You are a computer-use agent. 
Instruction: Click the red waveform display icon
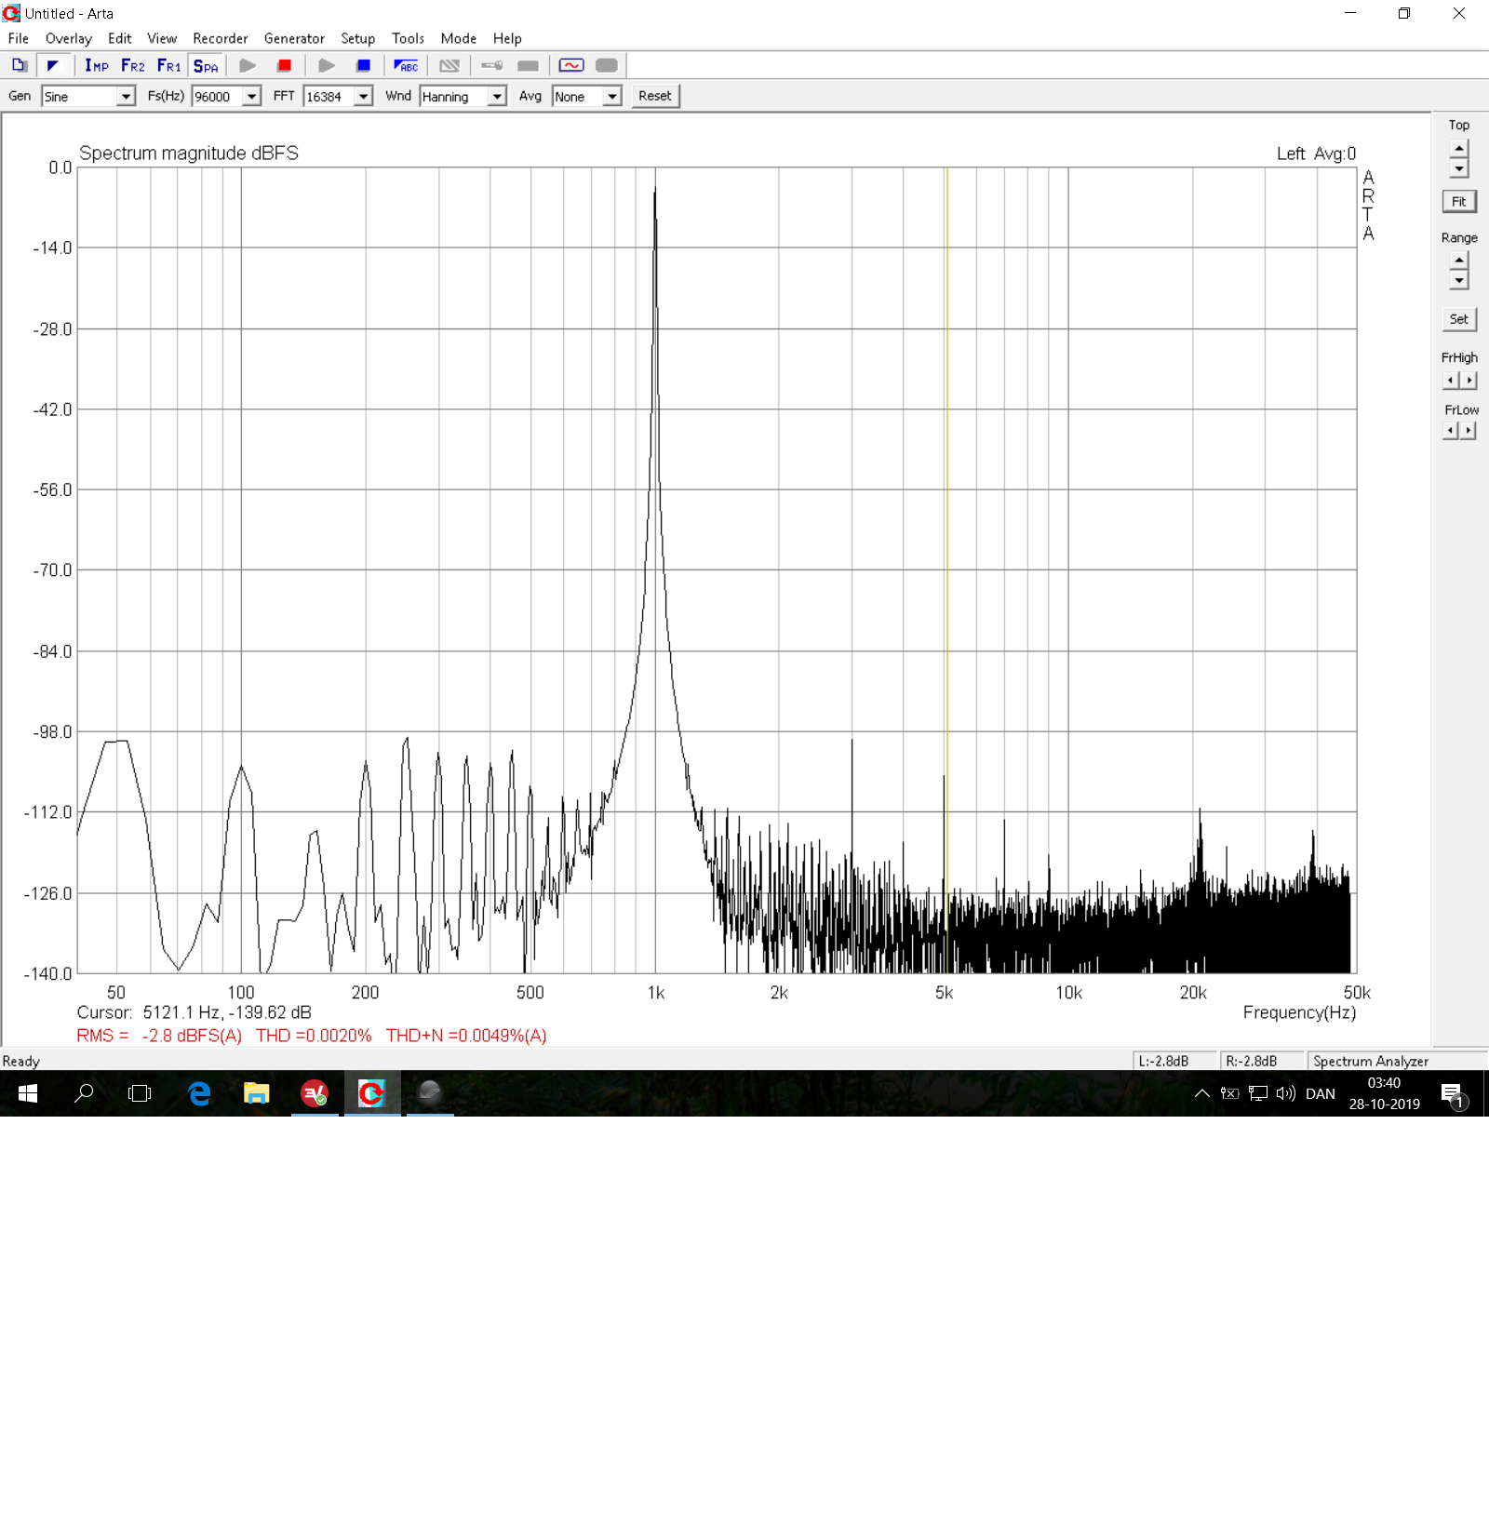pyautogui.click(x=571, y=65)
